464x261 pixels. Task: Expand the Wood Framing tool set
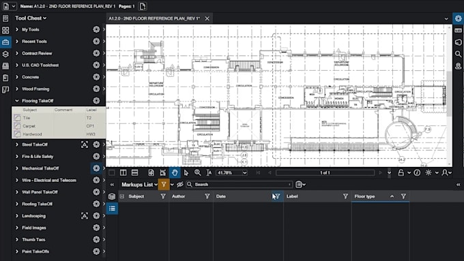tap(17, 89)
